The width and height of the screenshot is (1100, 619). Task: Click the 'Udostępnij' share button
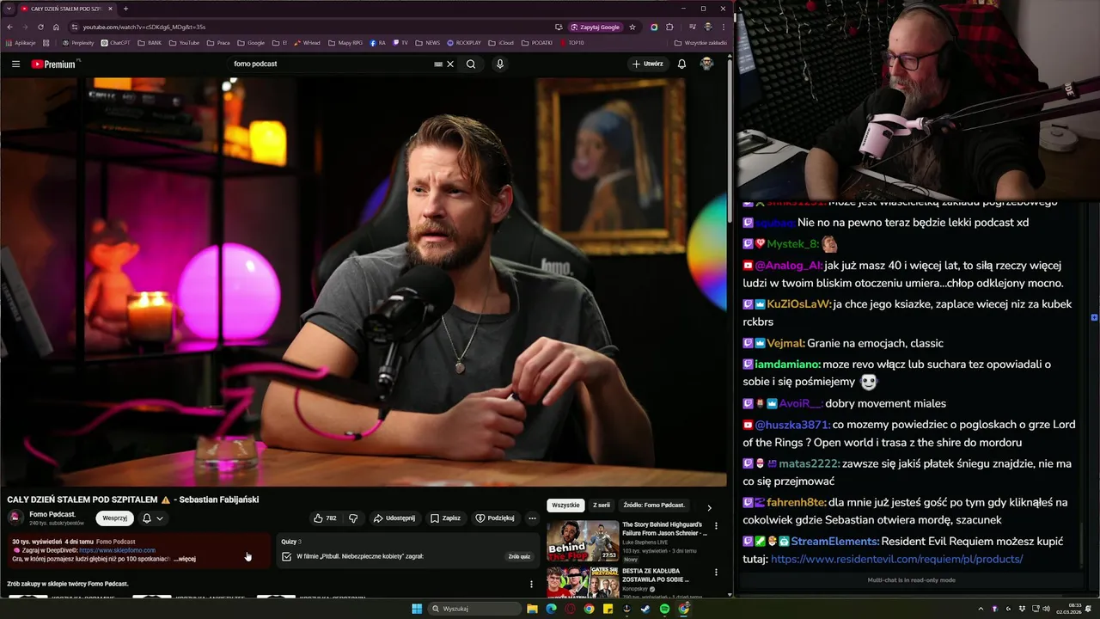[394, 518]
